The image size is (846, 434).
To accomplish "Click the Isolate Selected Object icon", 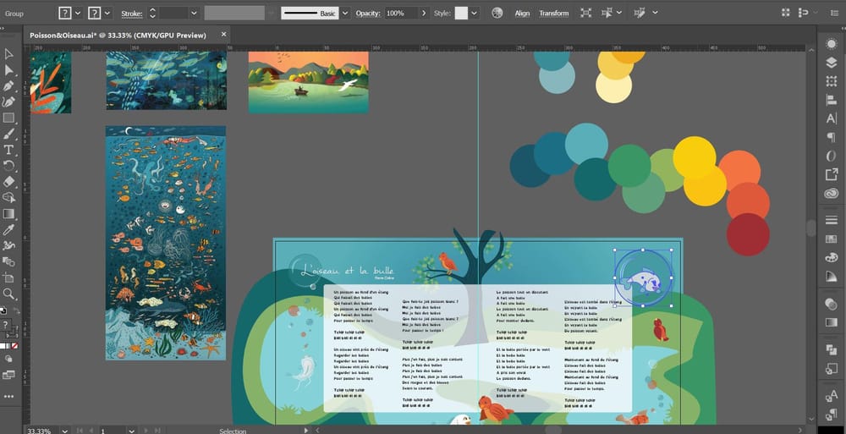I will (586, 13).
